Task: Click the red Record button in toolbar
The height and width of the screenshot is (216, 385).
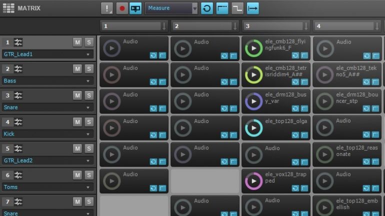Action: tap(121, 8)
